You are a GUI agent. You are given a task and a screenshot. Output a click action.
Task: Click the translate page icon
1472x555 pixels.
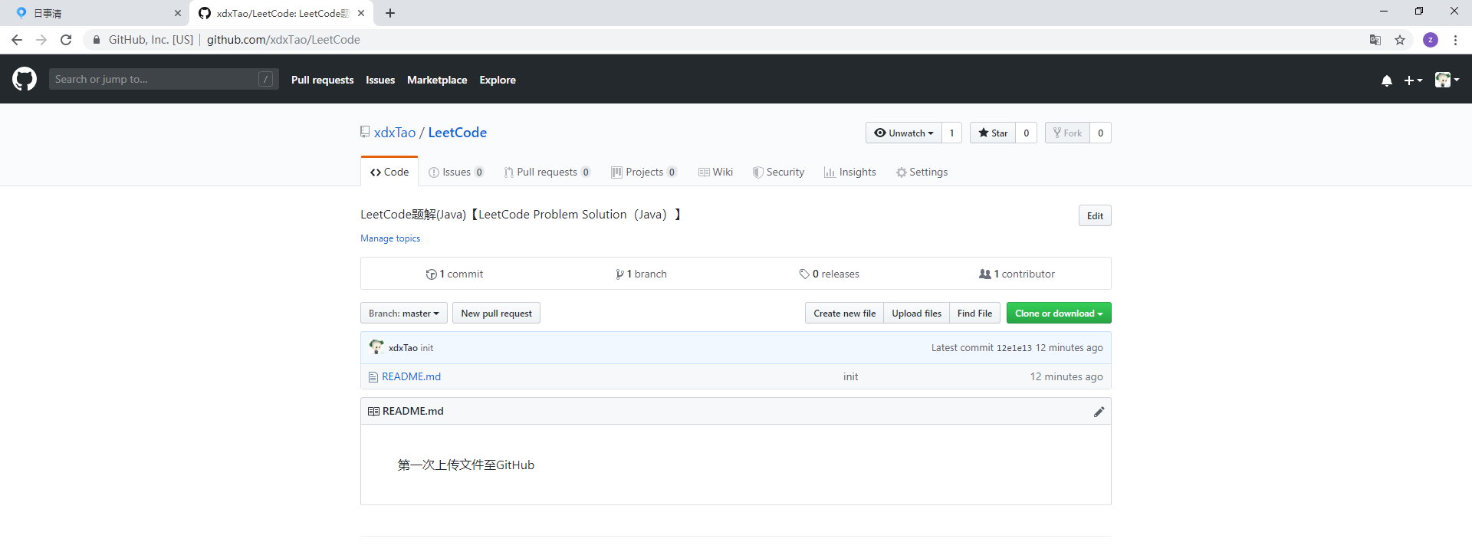1375,40
